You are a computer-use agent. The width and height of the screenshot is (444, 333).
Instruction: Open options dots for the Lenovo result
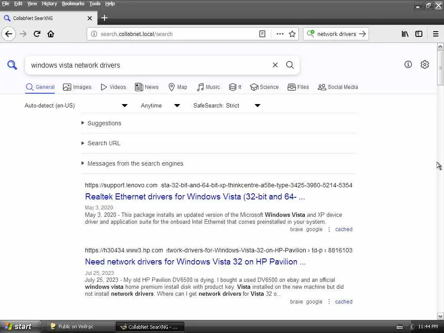(329, 229)
